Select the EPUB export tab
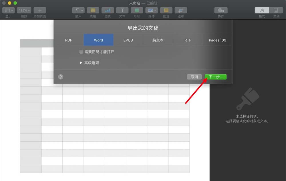The image size is (286, 181). (x=128, y=40)
